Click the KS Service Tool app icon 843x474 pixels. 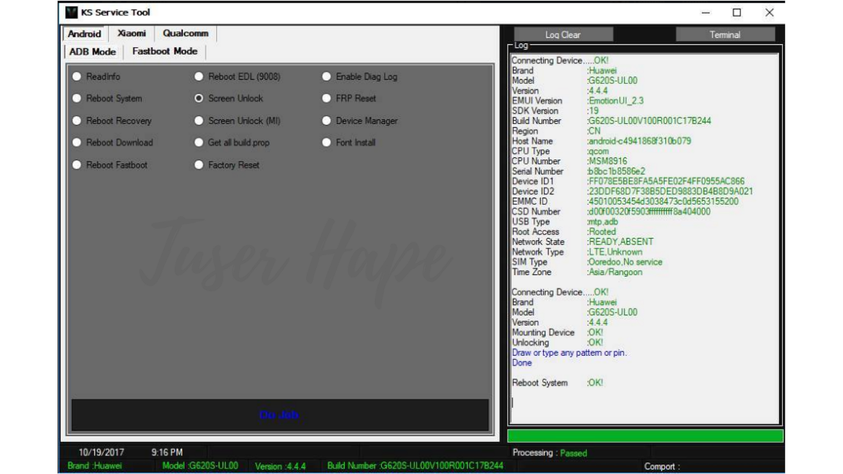pyautogui.click(x=71, y=12)
